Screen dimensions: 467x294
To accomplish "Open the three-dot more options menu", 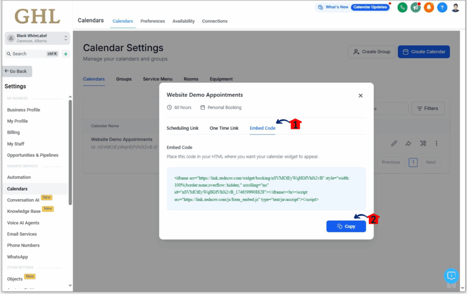I will [436, 144].
